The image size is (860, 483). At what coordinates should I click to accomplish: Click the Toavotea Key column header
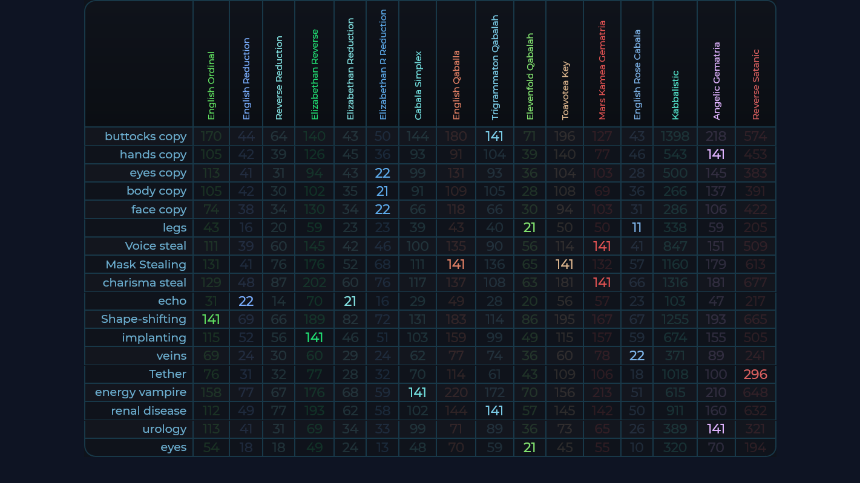pos(565,90)
